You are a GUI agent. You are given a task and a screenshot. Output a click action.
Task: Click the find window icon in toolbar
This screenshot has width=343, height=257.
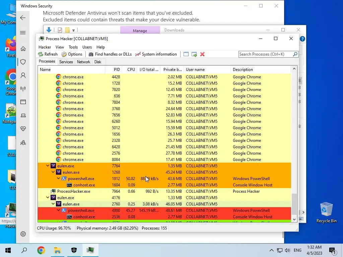point(186,54)
